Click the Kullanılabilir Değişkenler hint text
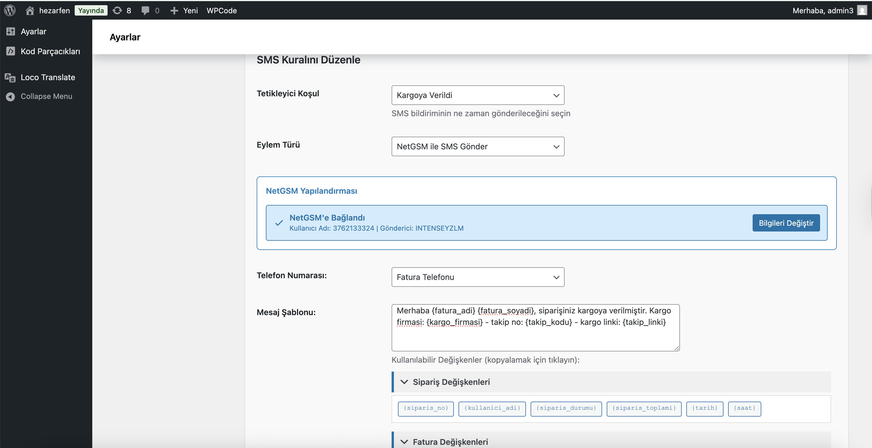Screen dimensions: 872x448 485,360
